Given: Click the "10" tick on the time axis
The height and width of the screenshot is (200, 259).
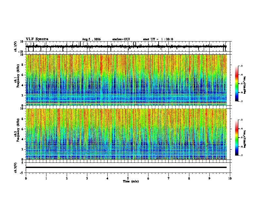Looking at the screenshot, I should [x=230, y=178].
